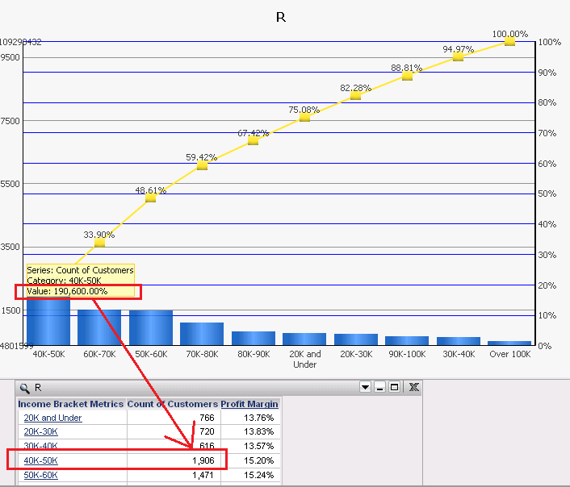Click the 40K-50K bar in chart

48,323
